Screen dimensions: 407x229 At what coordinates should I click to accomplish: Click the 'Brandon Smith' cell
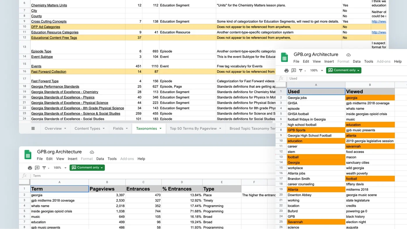pyautogui.click(x=316, y=179)
